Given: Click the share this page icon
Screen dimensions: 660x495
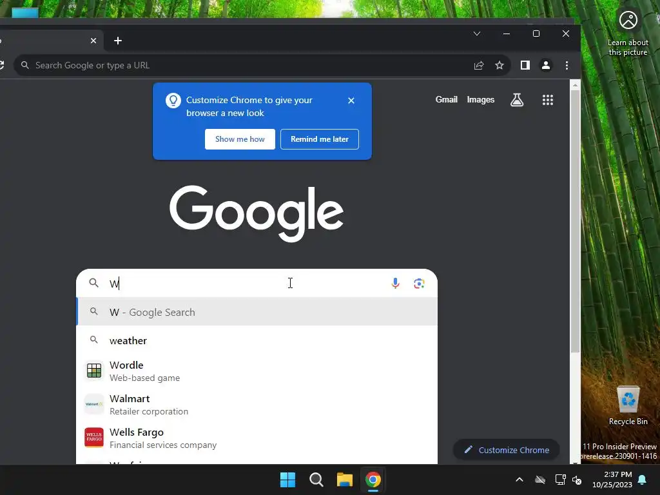Looking at the screenshot, I should click(479, 65).
